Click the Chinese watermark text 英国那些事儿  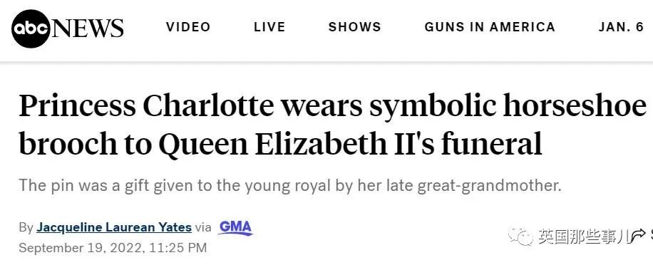click(583, 236)
